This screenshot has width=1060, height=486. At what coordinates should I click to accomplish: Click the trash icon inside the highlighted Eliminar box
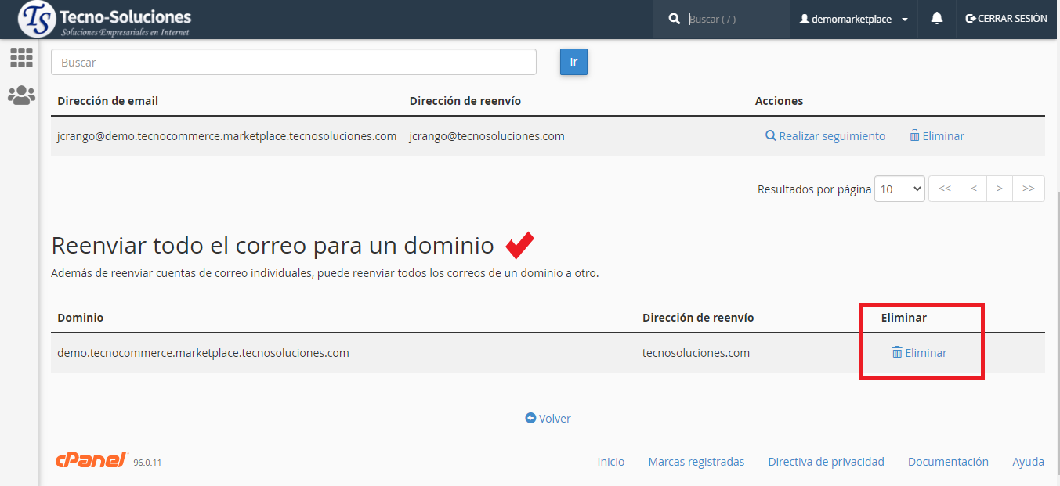pyautogui.click(x=897, y=352)
